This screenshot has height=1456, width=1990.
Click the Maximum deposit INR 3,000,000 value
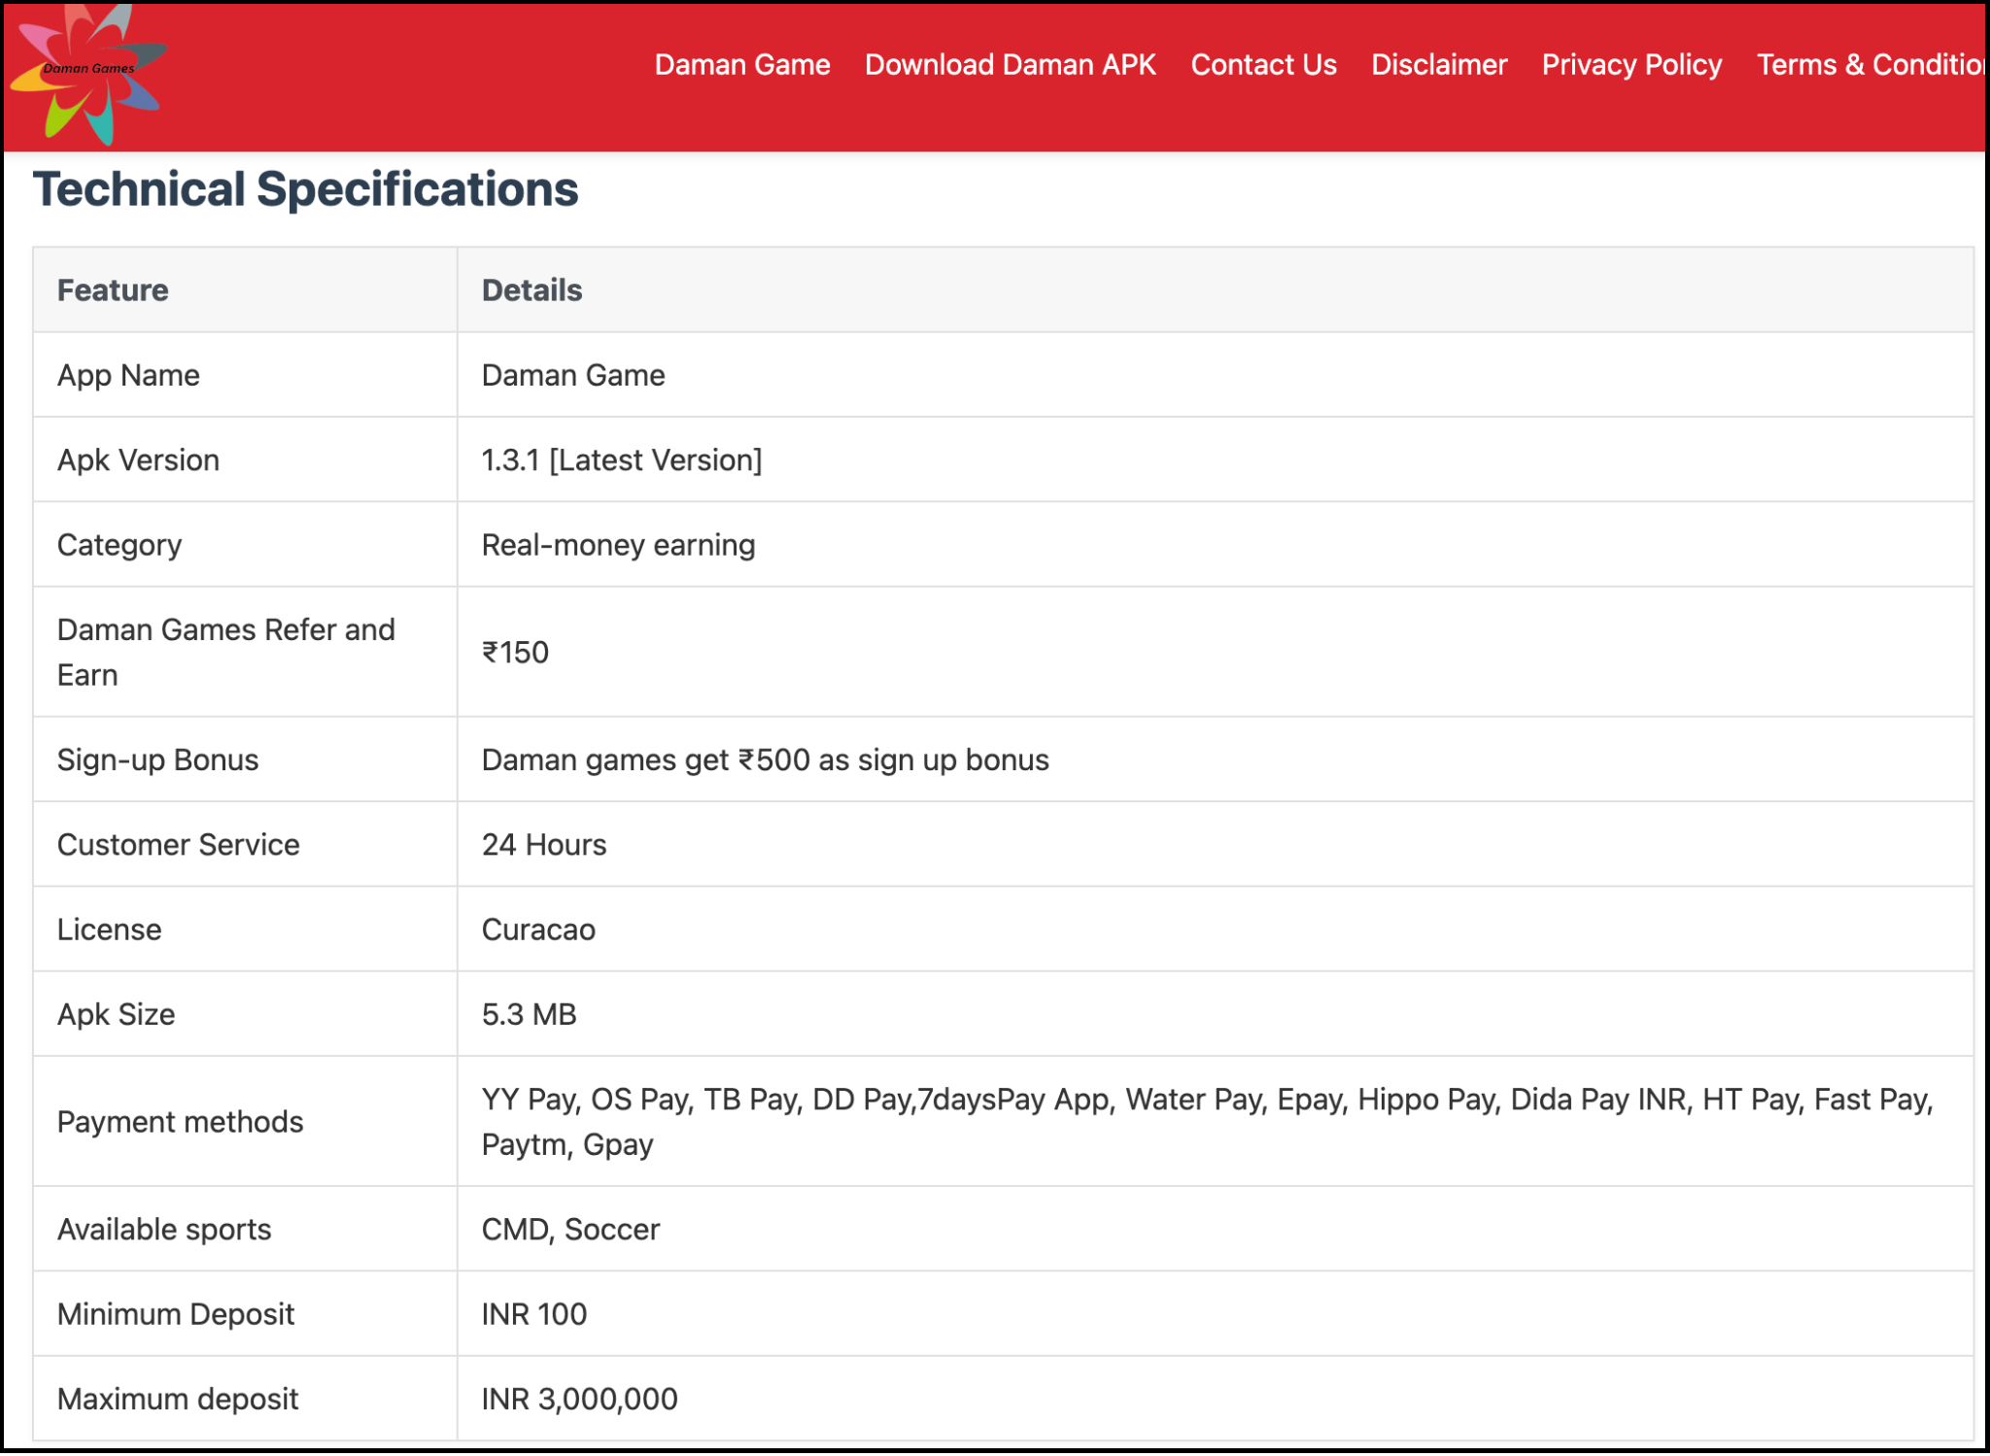pyautogui.click(x=579, y=1398)
